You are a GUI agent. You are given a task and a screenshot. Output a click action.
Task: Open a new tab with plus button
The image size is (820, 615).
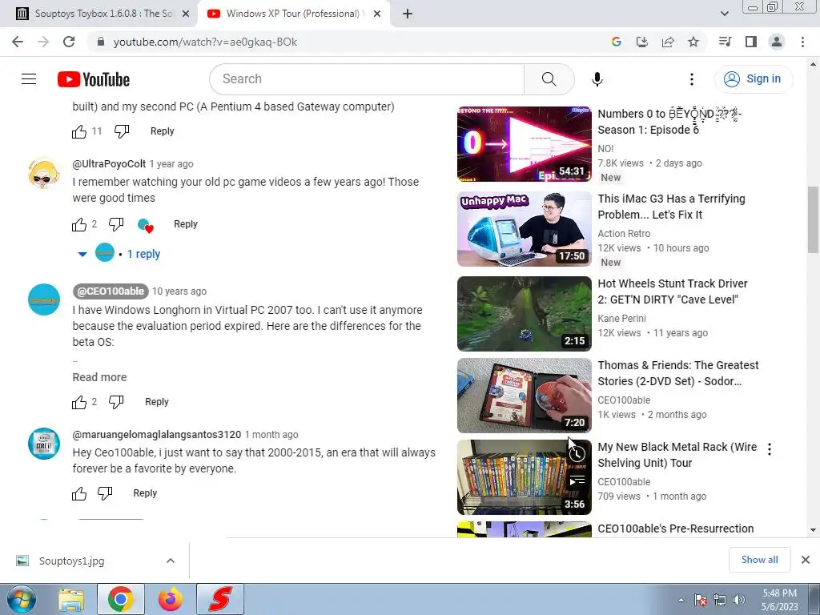click(408, 14)
